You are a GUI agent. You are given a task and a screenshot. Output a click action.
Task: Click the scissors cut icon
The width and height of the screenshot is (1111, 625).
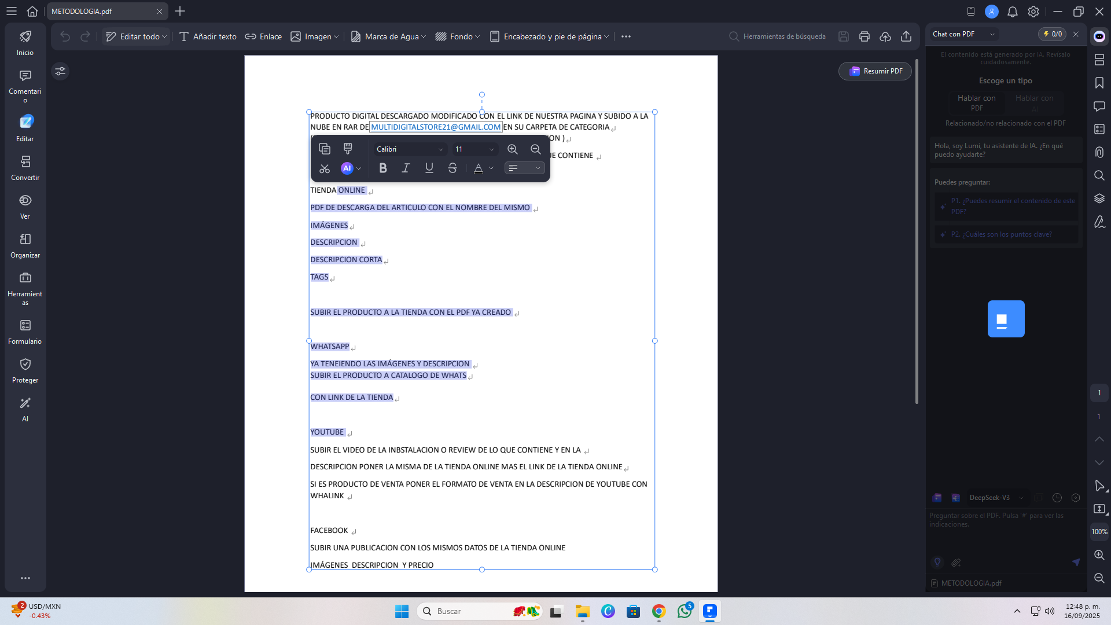325,168
